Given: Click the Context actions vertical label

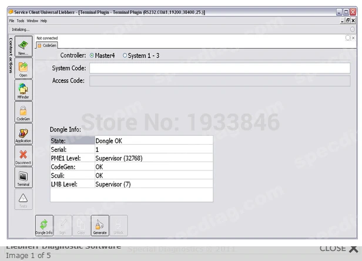Looking at the screenshot, I should click(11, 55).
